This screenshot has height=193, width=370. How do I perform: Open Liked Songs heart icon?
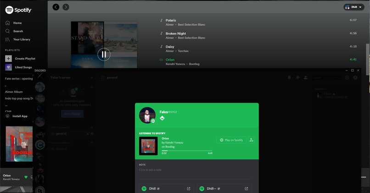(x=8, y=67)
